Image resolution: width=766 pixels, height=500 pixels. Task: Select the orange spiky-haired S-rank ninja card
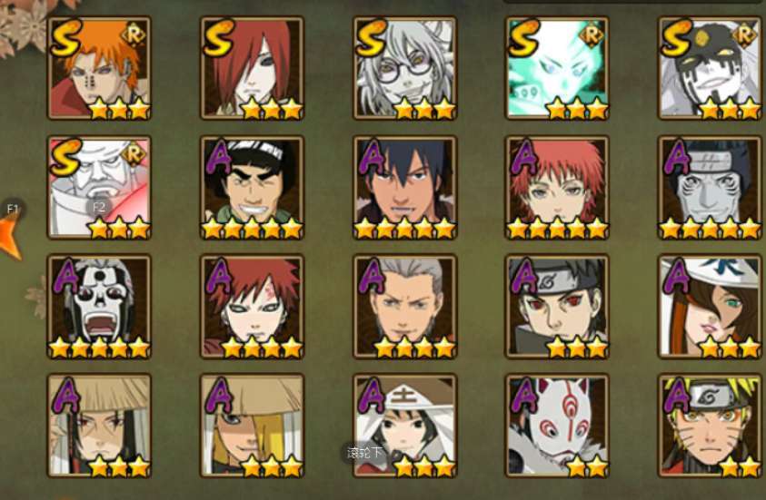(99, 68)
